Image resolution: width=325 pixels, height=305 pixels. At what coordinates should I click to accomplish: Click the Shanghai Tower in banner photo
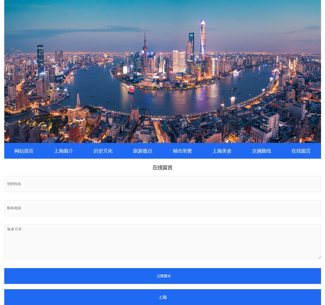pos(202,37)
